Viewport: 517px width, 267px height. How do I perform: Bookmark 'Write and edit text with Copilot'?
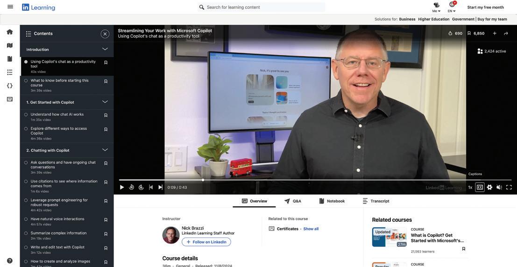(x=106, y=248)
